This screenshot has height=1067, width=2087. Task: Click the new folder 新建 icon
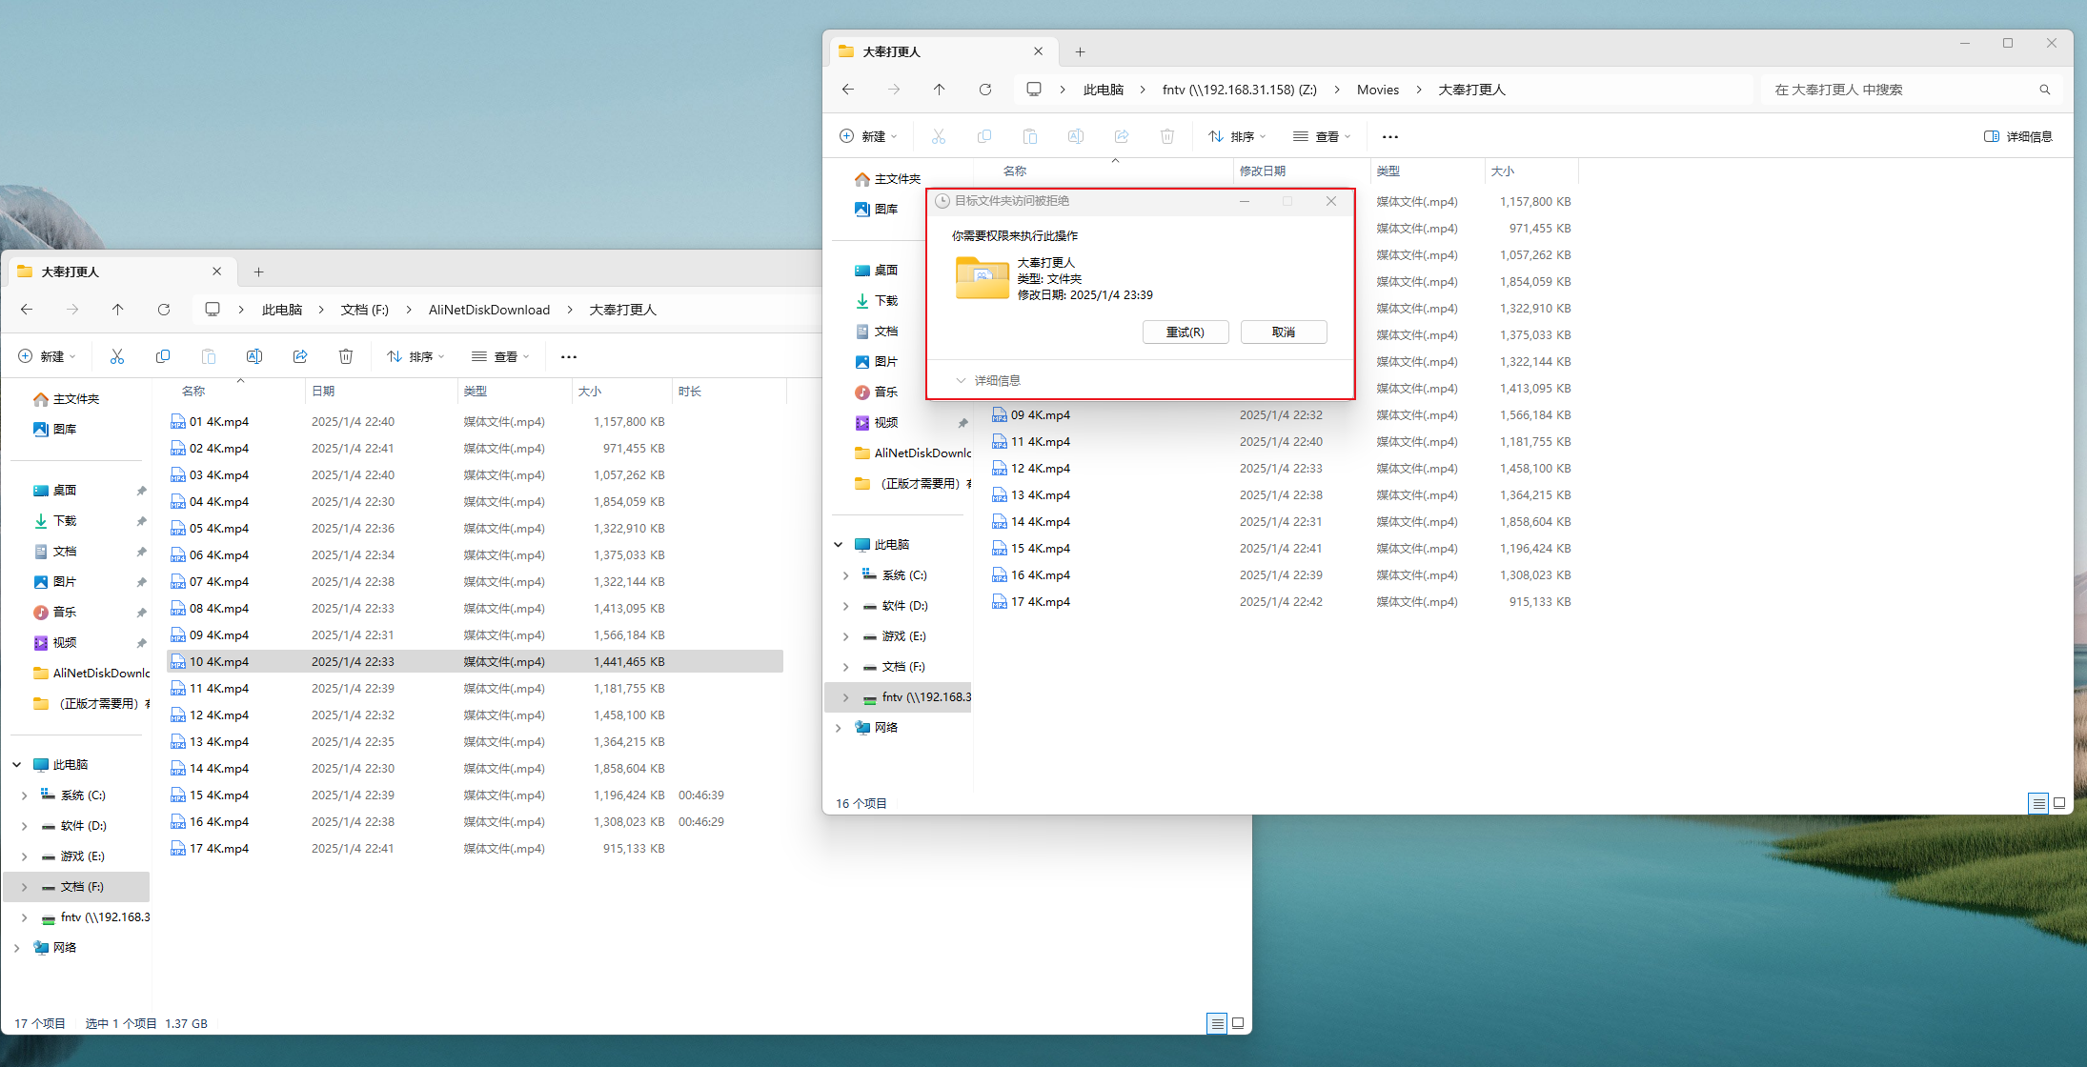(47, 356)
